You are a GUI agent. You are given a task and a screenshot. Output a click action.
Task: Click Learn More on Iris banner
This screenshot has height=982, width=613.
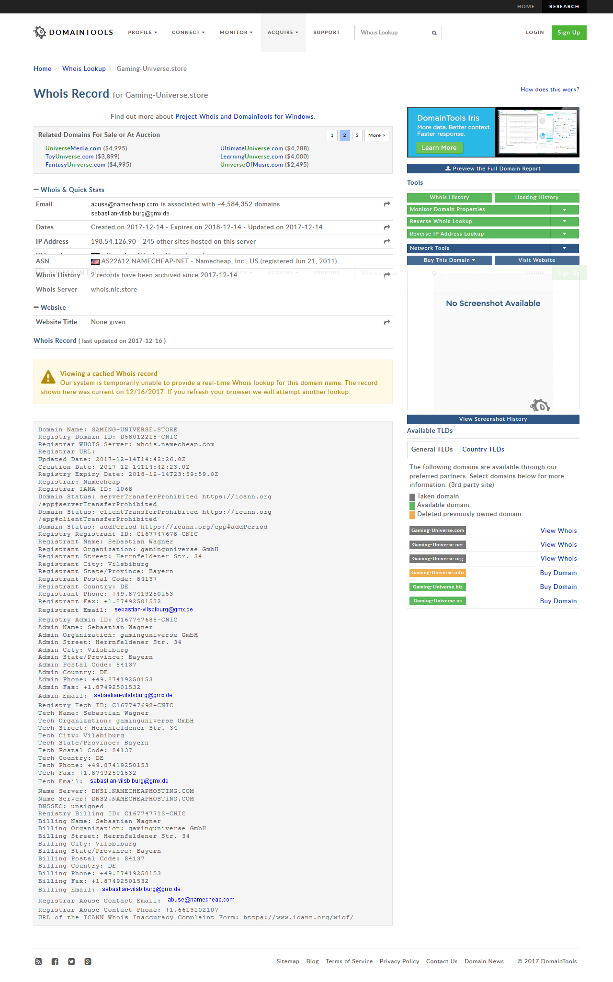click(x=439, y=148)
